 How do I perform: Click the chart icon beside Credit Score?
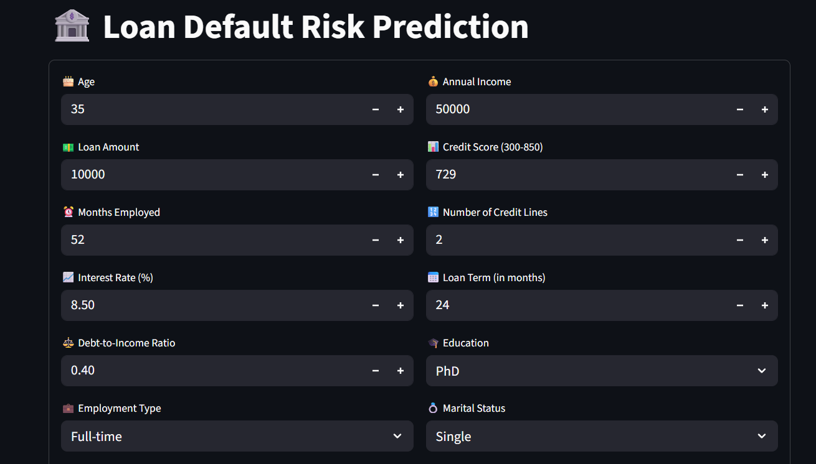click(432, 147)
